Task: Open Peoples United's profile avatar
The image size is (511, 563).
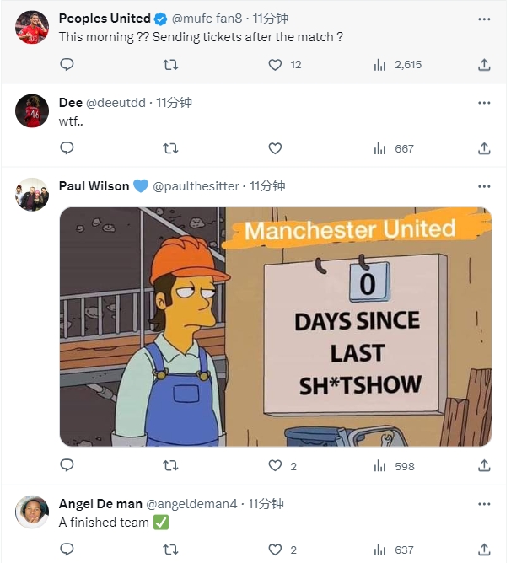Action: point(32,27)
